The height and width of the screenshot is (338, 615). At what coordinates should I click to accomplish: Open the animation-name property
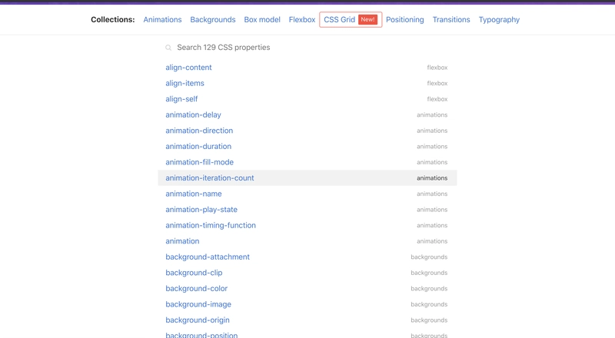click(194, 194)
